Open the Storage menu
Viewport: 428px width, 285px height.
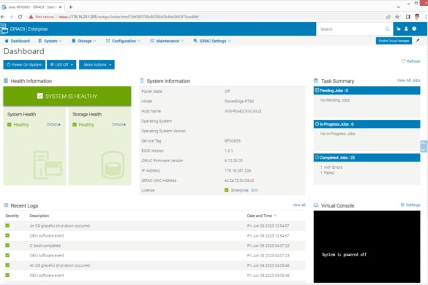pyautogui.click(x=84, y=41)
